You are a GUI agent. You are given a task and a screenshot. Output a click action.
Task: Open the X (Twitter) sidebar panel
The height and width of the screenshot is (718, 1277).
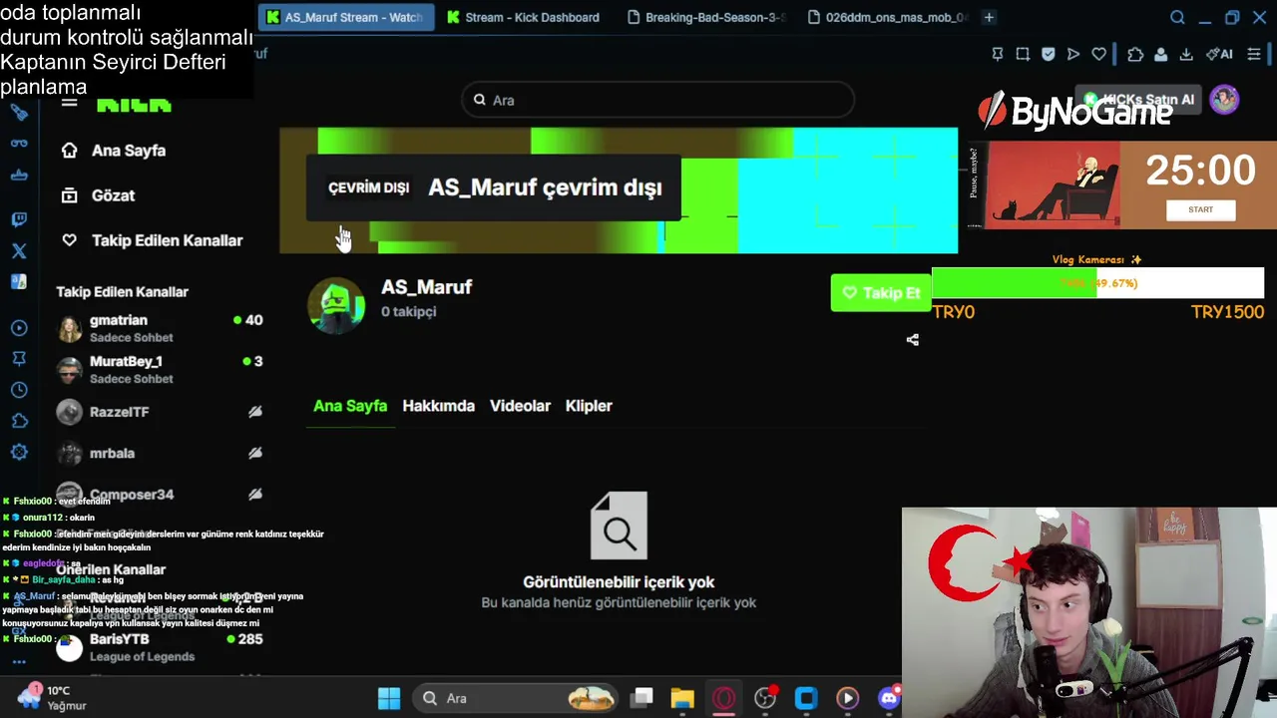(19, 250)
